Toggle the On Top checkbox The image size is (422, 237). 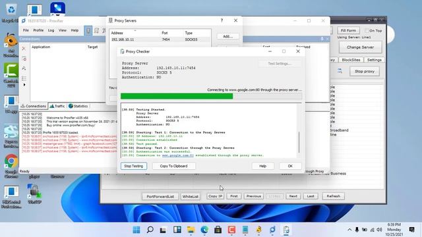367,31
